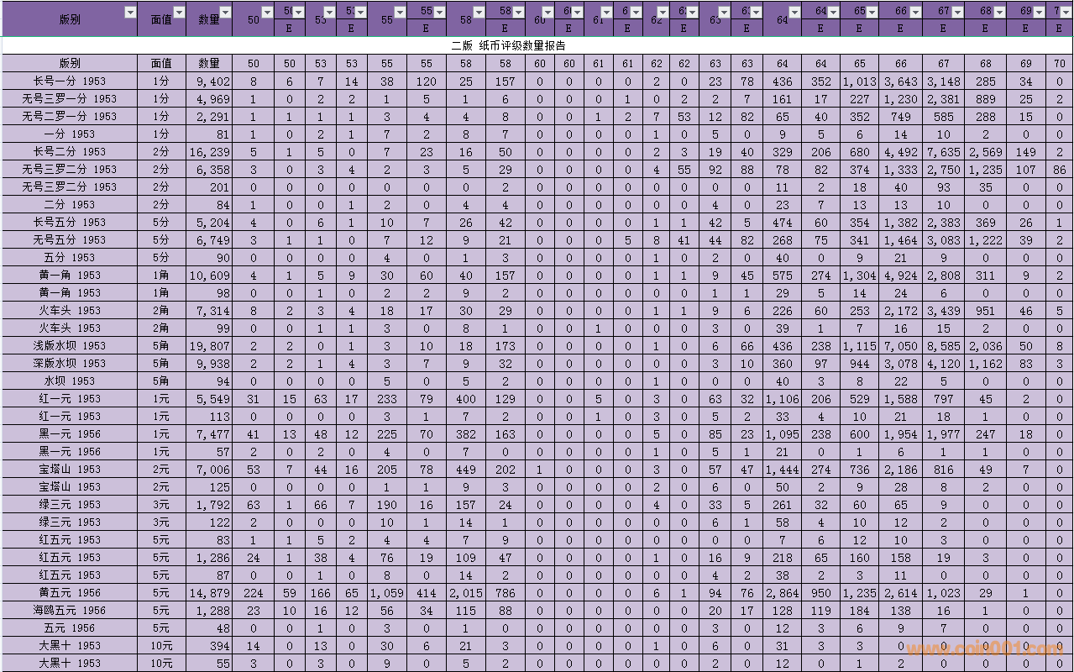The height and width of the screenshot is (672, 1074).
Task: Click the 浅版水坝 1953 row label
Action: [69, 346]
